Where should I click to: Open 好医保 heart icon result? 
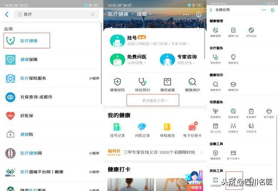(x=51, y=116)
